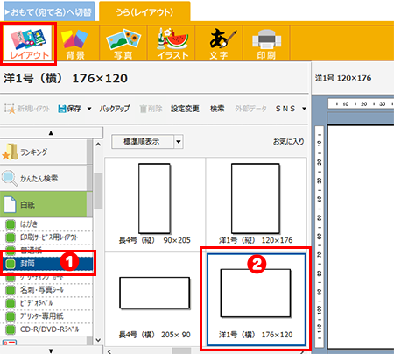Open the 背景 background tool

[75, 43]
